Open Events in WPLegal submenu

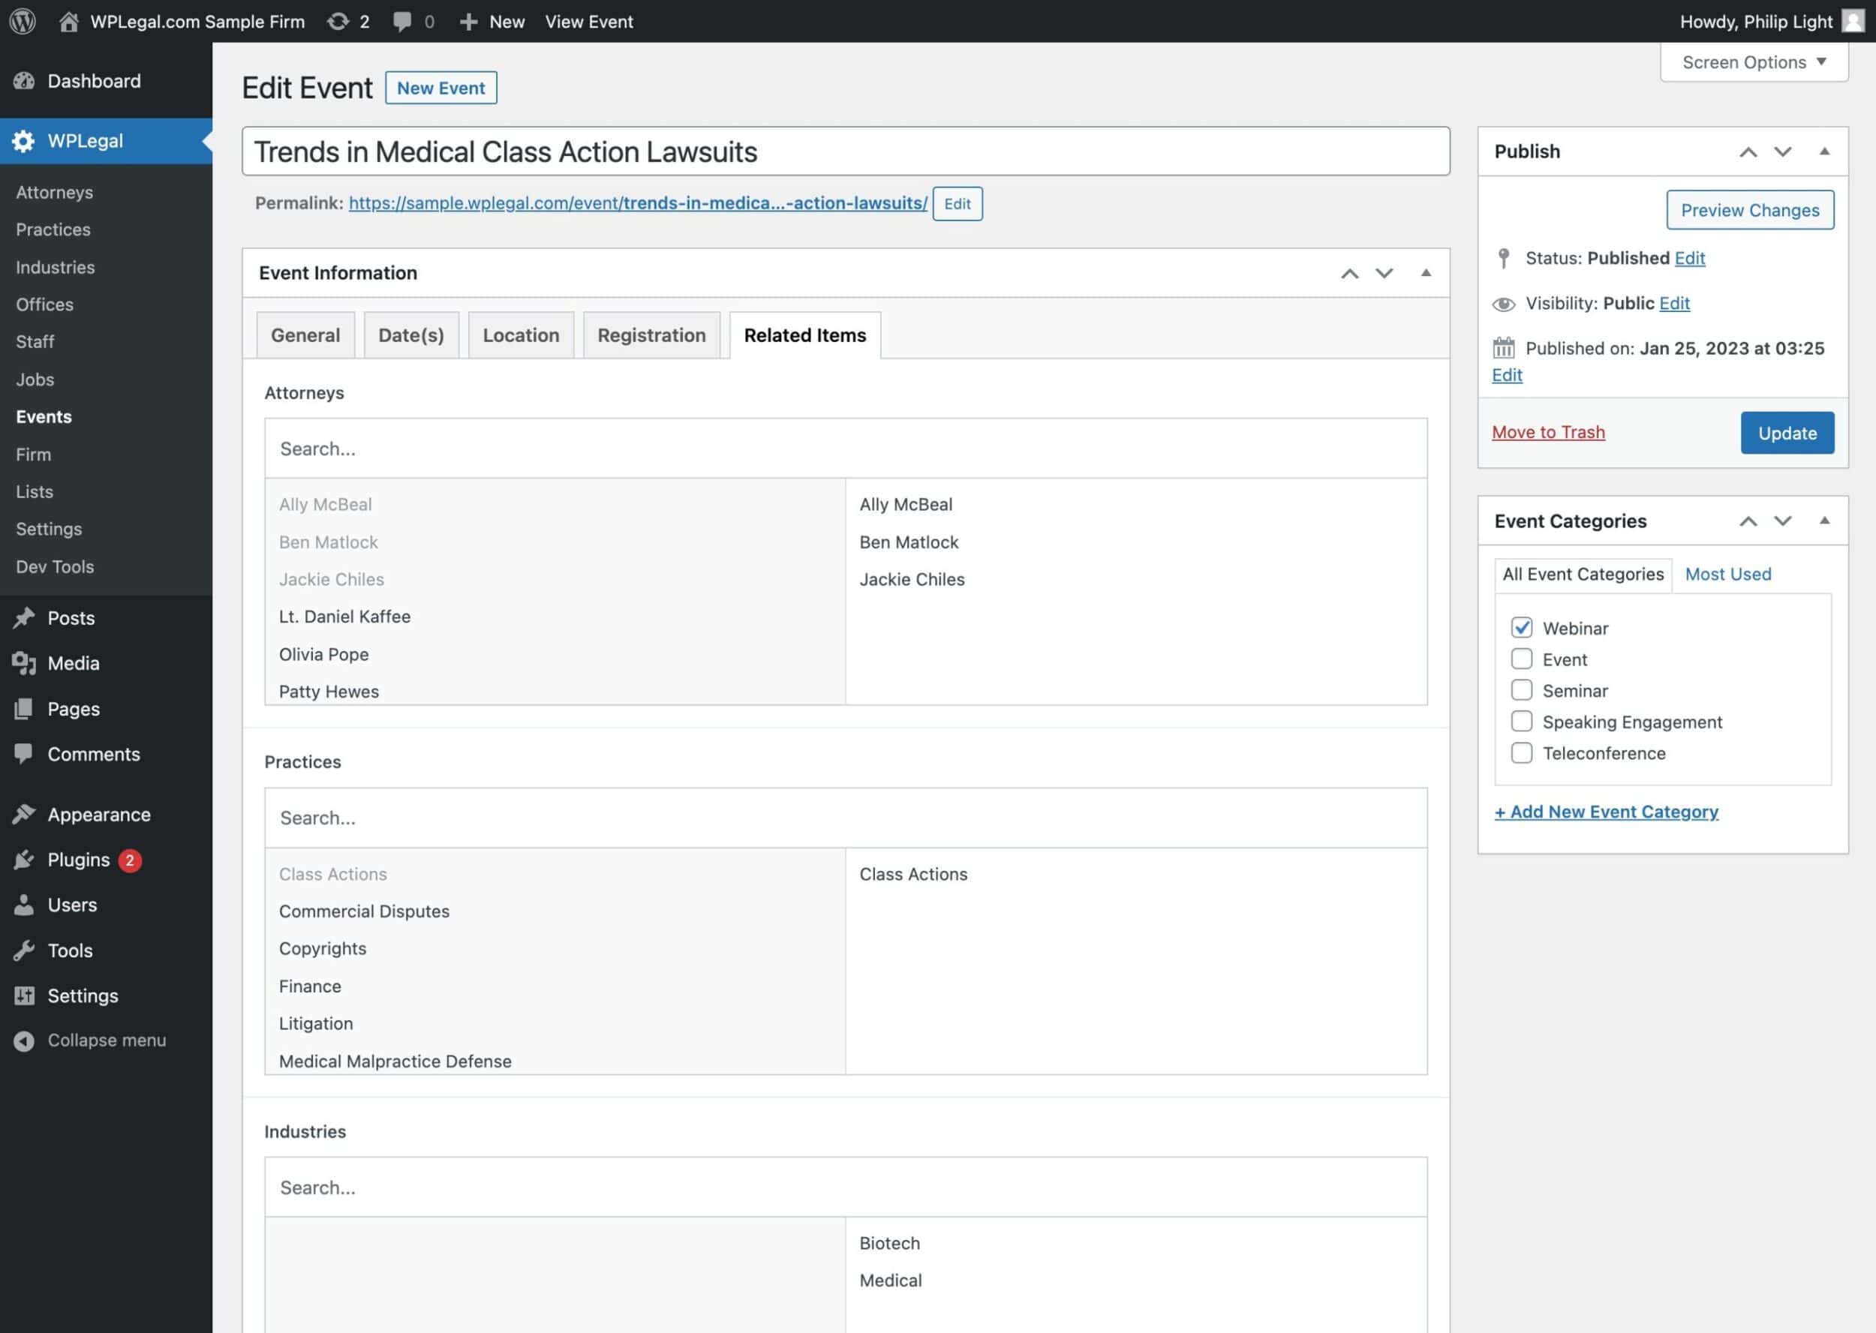(44, 417)
